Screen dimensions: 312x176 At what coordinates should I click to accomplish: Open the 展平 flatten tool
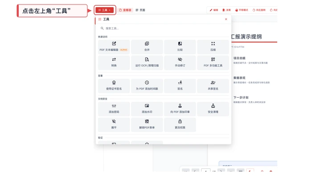click(x=114, y=125)
